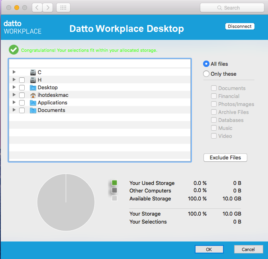Select the H drive row label
Image resolution: width=268 pixels, height=259 pixels.
(x=39, y=80)
